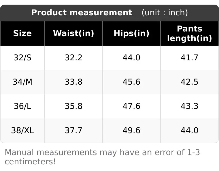Image resolution: width=219 pixels, height=171 pixels.
Task: Click the Waist(in) column header
Action: click(73, 34)
